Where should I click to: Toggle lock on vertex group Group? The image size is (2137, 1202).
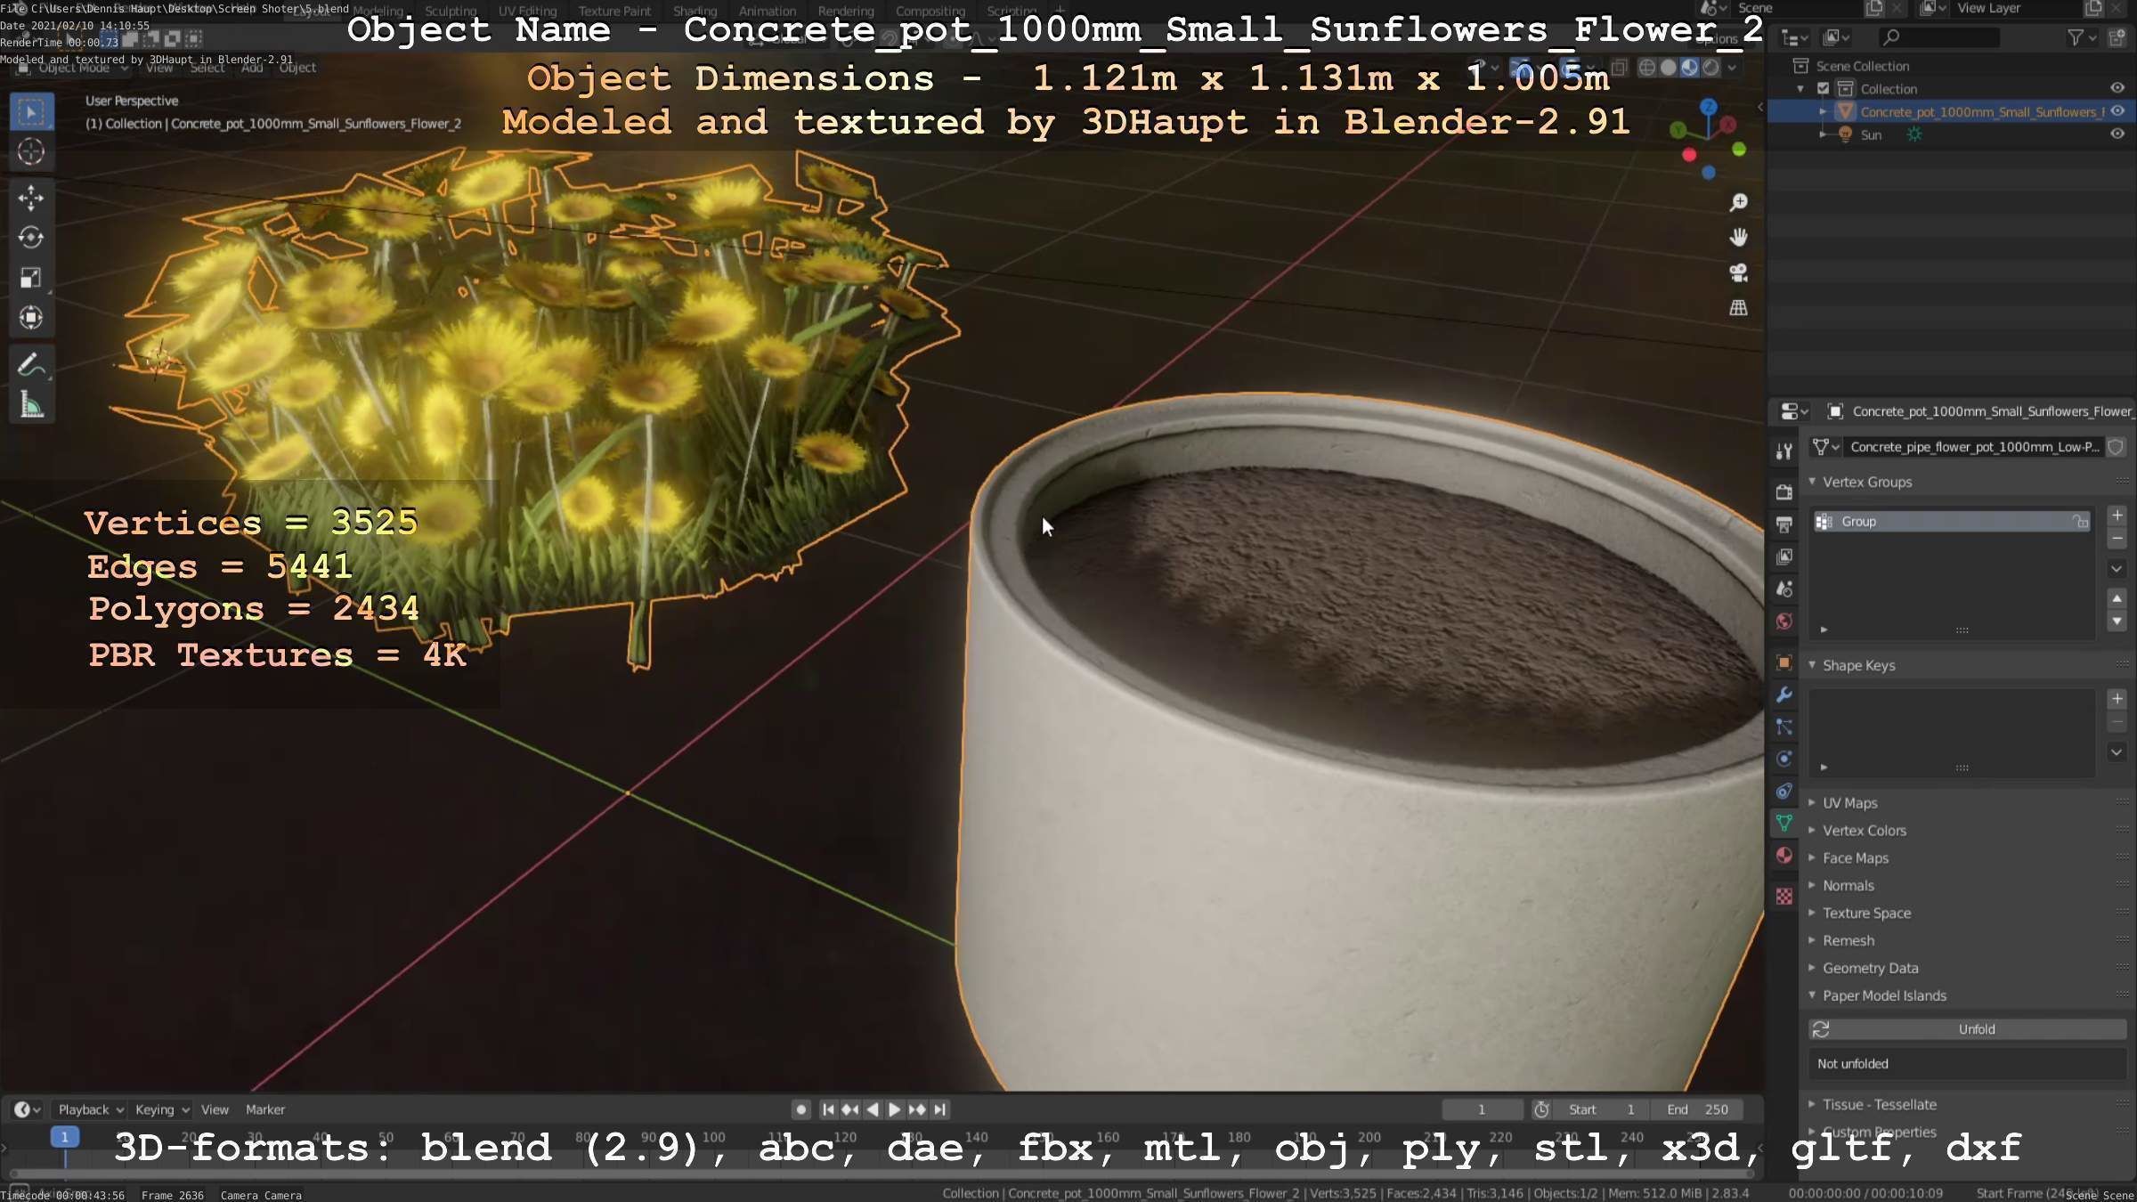pos(2080,522)
